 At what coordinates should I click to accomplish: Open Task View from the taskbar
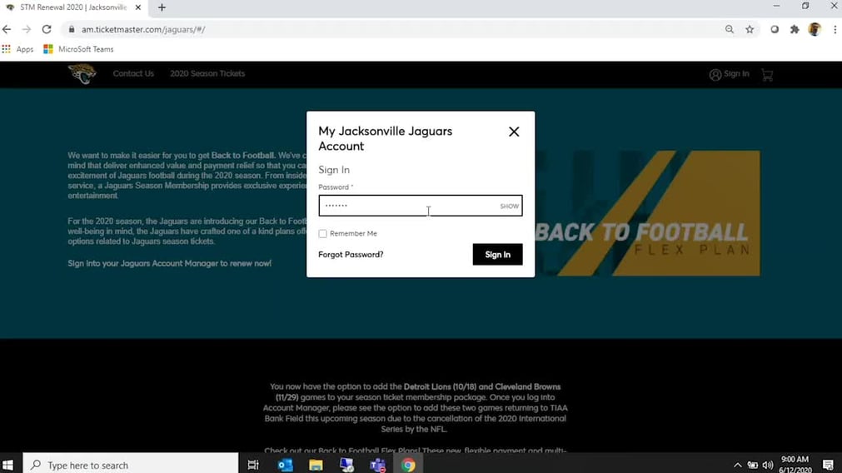pyautogui.click(x=253, y=465)
